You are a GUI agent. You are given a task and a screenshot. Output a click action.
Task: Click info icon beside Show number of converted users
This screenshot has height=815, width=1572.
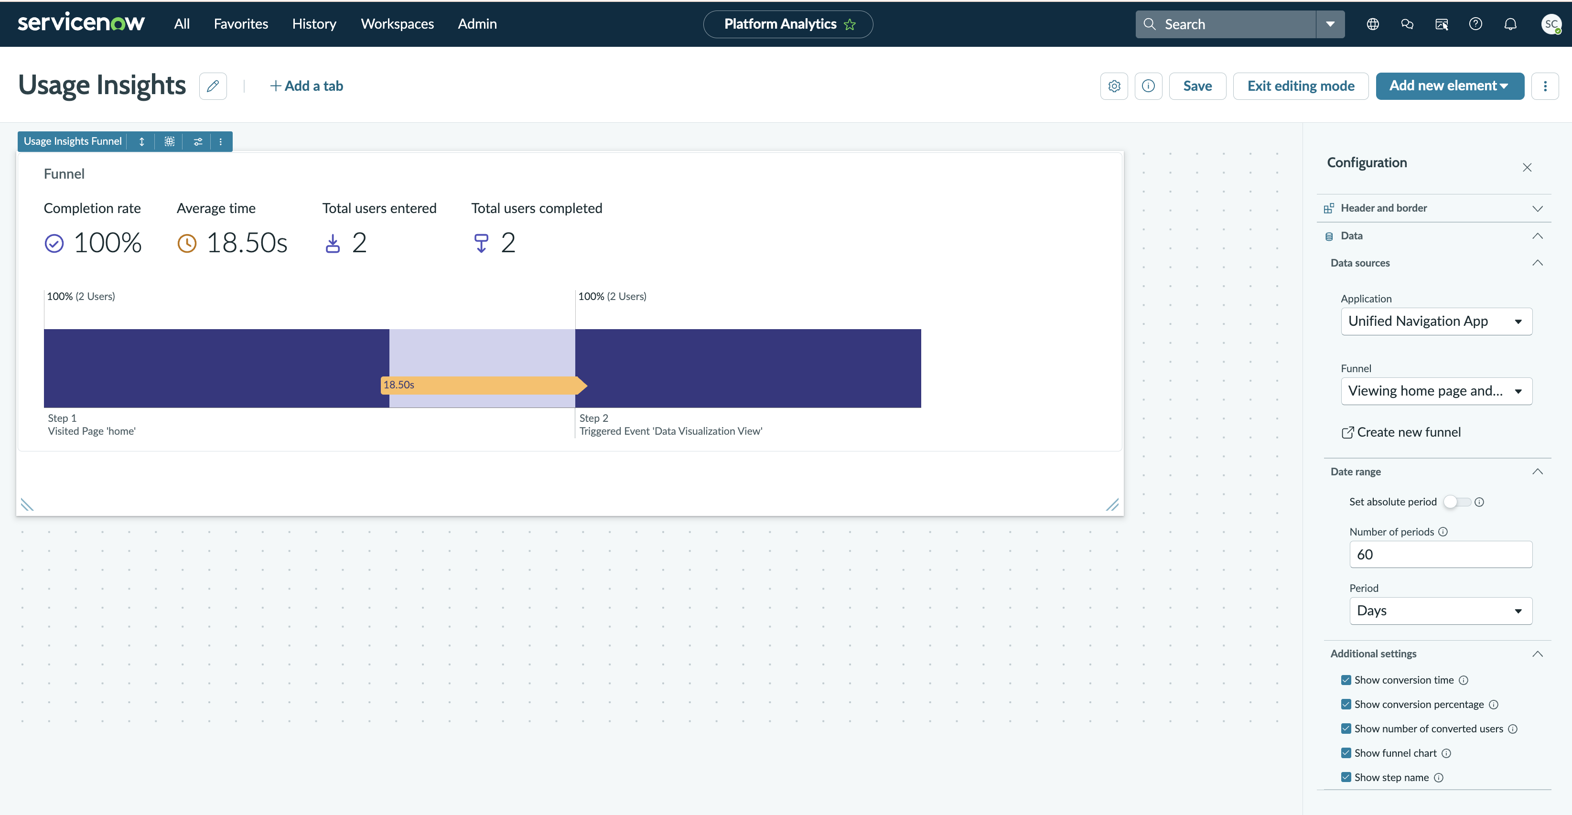point(1513,729)
